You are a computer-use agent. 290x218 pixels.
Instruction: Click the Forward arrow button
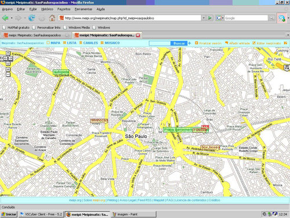click(x=19, y=18)
